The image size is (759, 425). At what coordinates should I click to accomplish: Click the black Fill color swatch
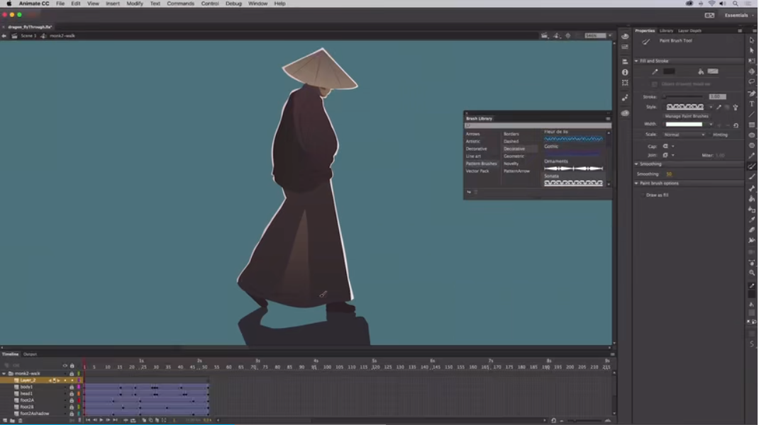(668, 71)
